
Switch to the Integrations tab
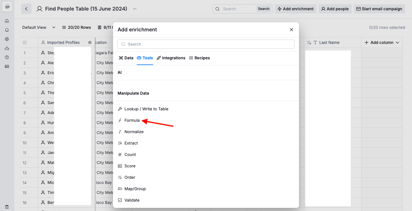pos(171,58)
